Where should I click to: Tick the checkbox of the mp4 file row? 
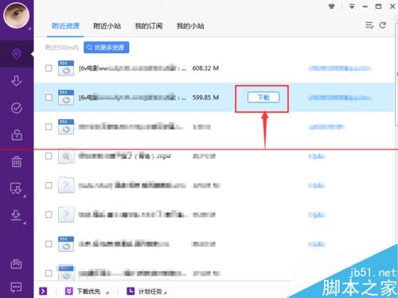point(49,156)
